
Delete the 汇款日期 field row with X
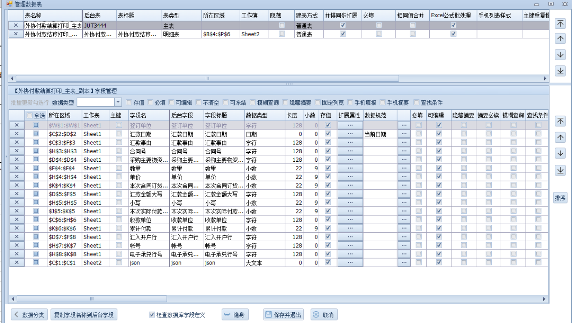16,134
